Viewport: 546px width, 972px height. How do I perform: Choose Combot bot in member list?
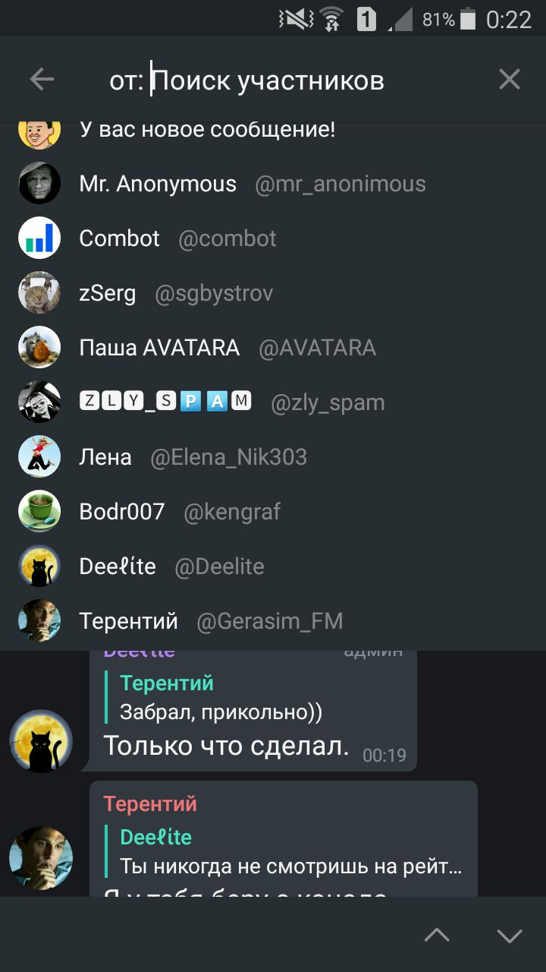click(273, 238)
